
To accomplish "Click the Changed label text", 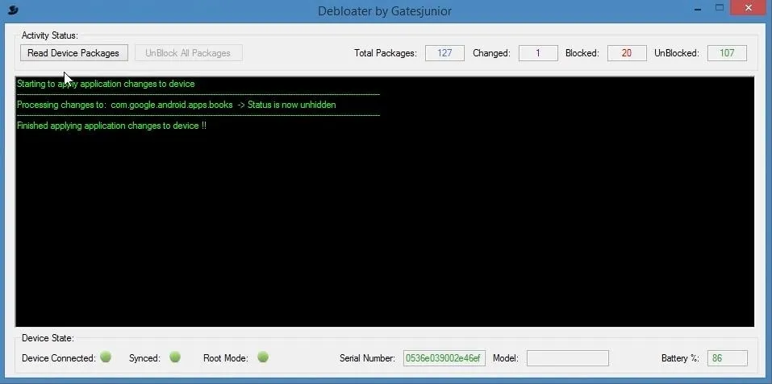I will [x=491, y=53].
